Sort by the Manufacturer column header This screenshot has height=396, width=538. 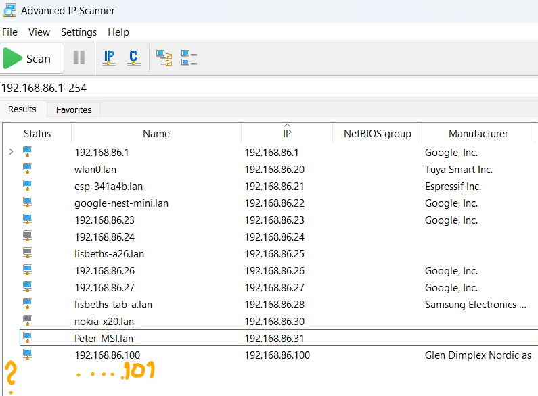click(x=478, y=134)
